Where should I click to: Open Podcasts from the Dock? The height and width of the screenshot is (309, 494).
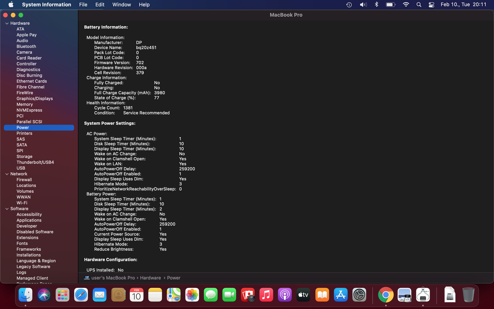click(285, 295)
